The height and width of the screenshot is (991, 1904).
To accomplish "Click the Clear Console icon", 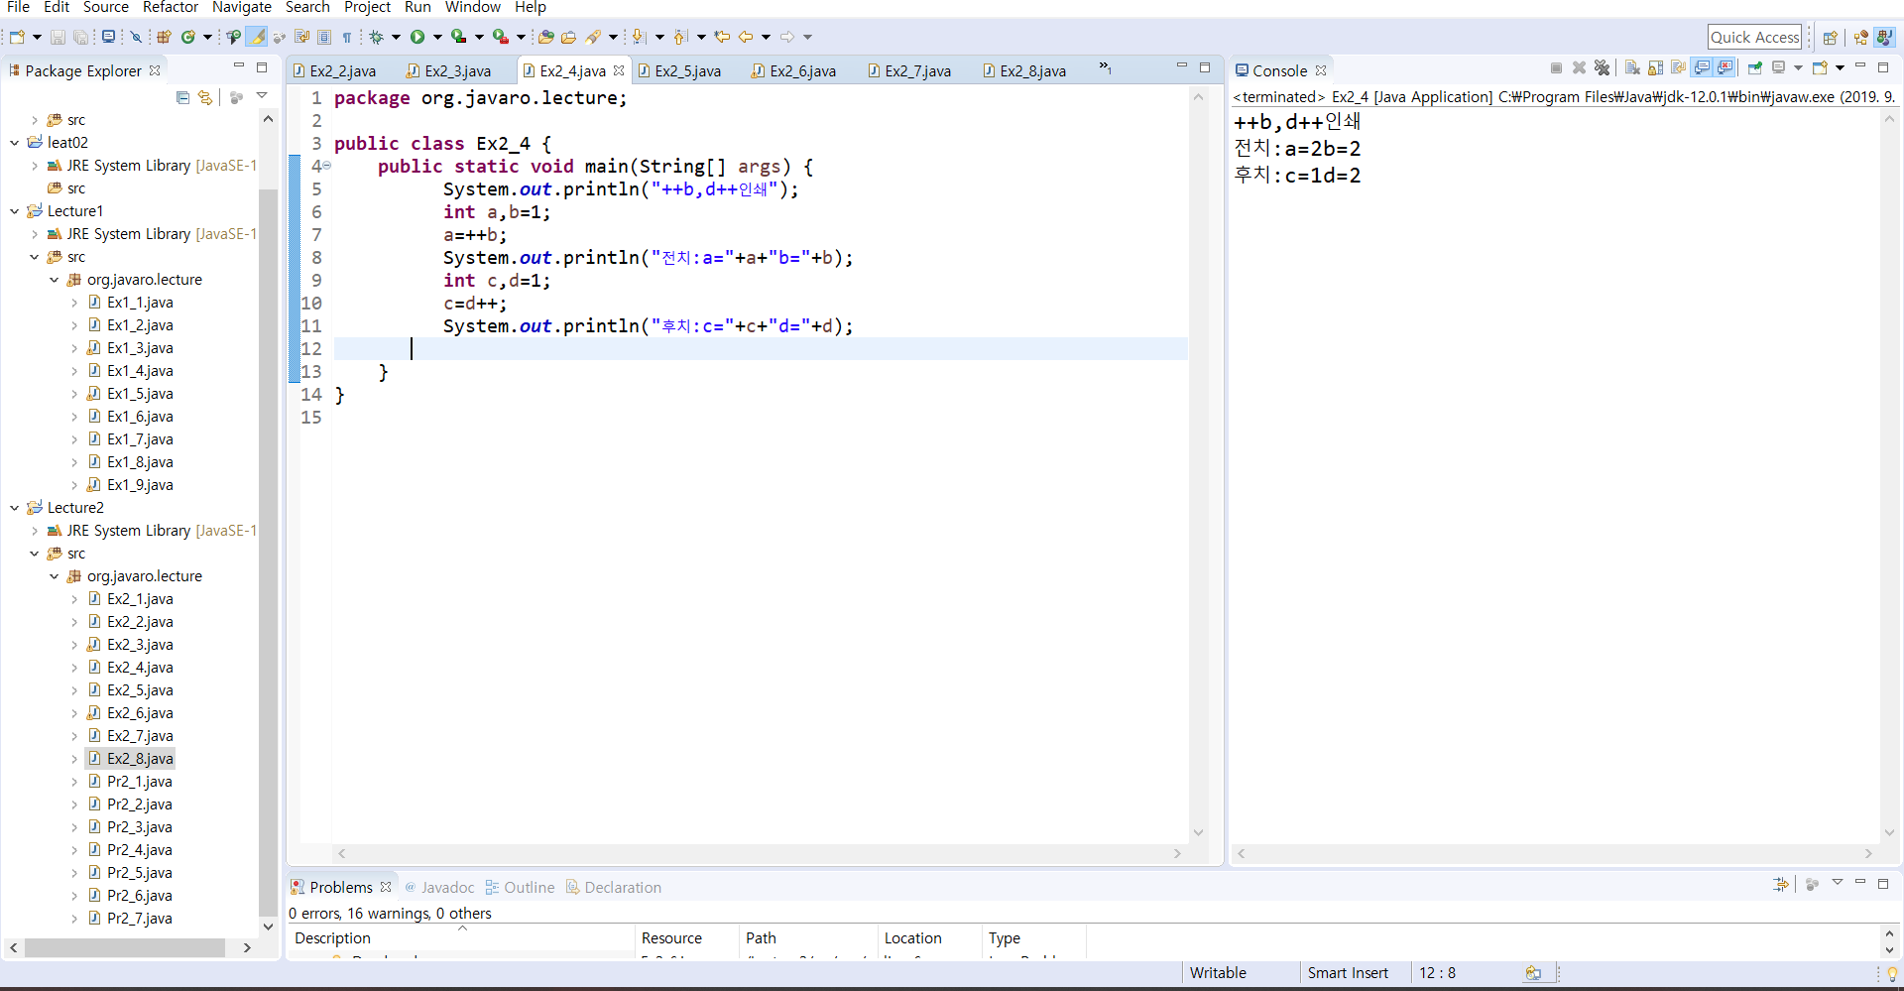I will point(1632,68).
